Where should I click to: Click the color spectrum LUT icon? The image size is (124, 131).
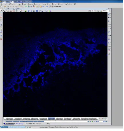click(50, 11)
